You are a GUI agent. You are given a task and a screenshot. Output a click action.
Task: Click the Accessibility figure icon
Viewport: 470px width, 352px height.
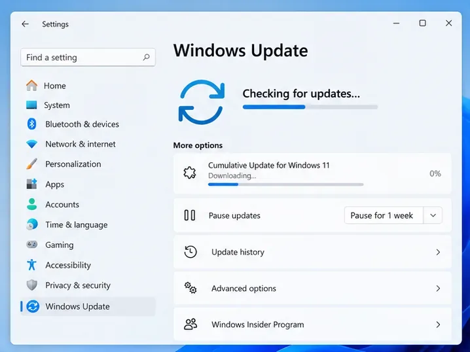point(32,265)
